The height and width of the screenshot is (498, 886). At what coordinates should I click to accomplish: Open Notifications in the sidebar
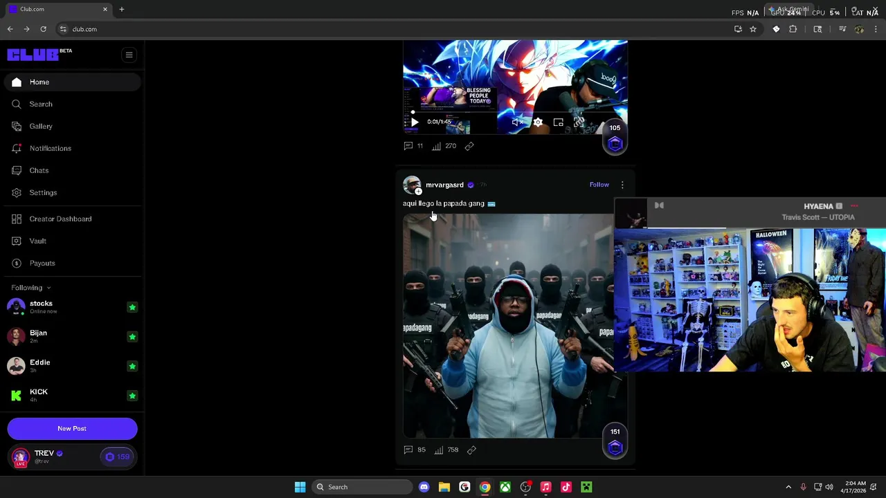[x=72, y=149]
